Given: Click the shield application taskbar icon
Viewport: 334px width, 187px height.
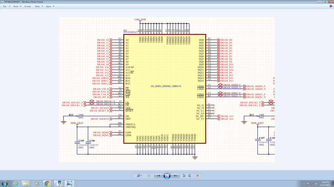Looking at the screenshot, I should pyautogui.click(x=59, y=184).
